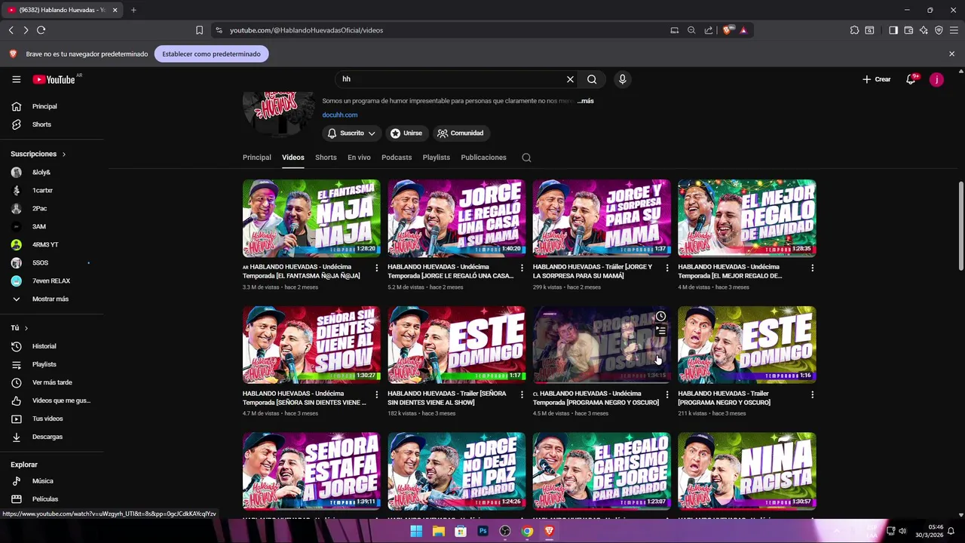Open Brave Shields lion icon
Image resolution: width=965 pixels, height=543 pixels.
point(727,30)
